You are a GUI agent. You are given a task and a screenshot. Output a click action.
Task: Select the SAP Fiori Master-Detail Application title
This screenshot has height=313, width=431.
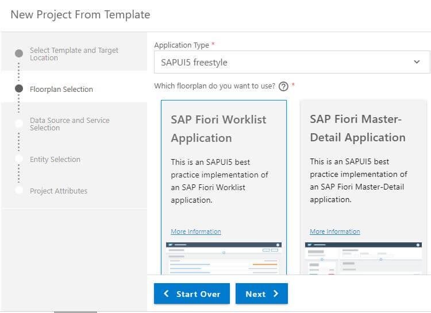coord(357,128)
